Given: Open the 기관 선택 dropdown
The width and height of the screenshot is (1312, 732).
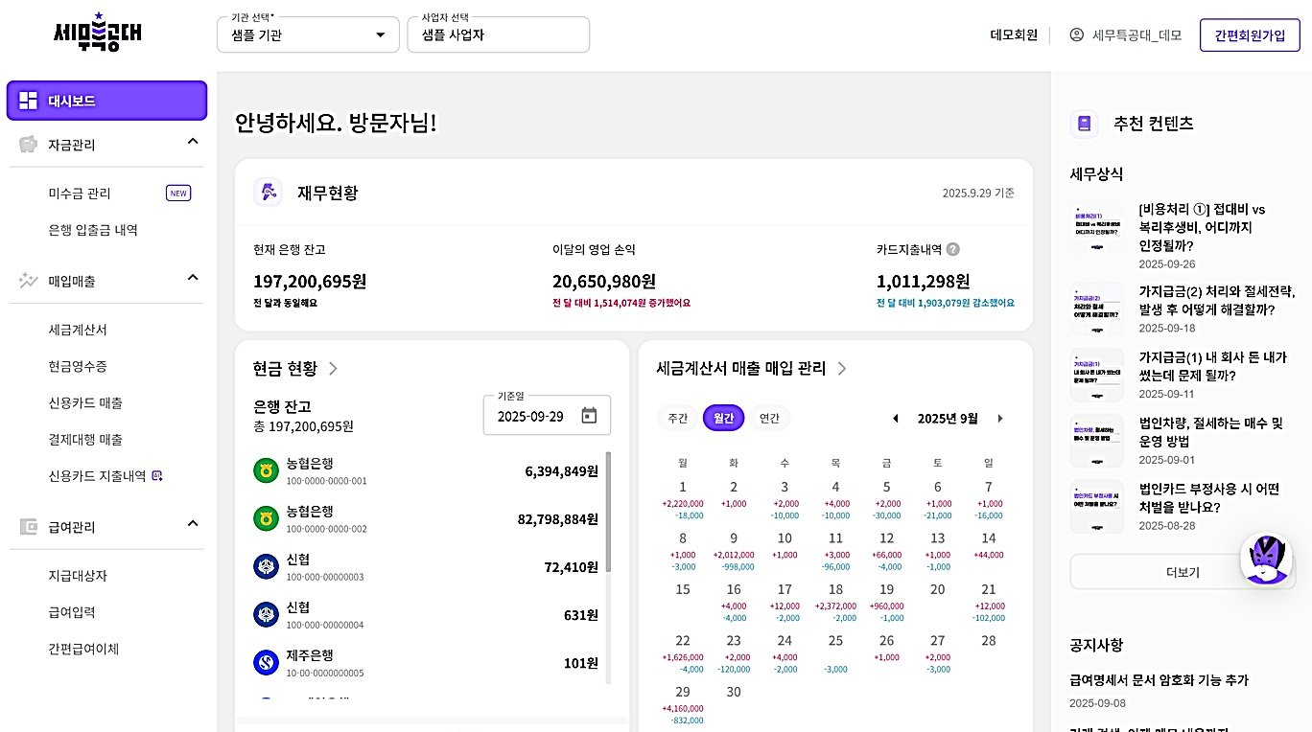Looking at the screenshot, I should 307,34.
